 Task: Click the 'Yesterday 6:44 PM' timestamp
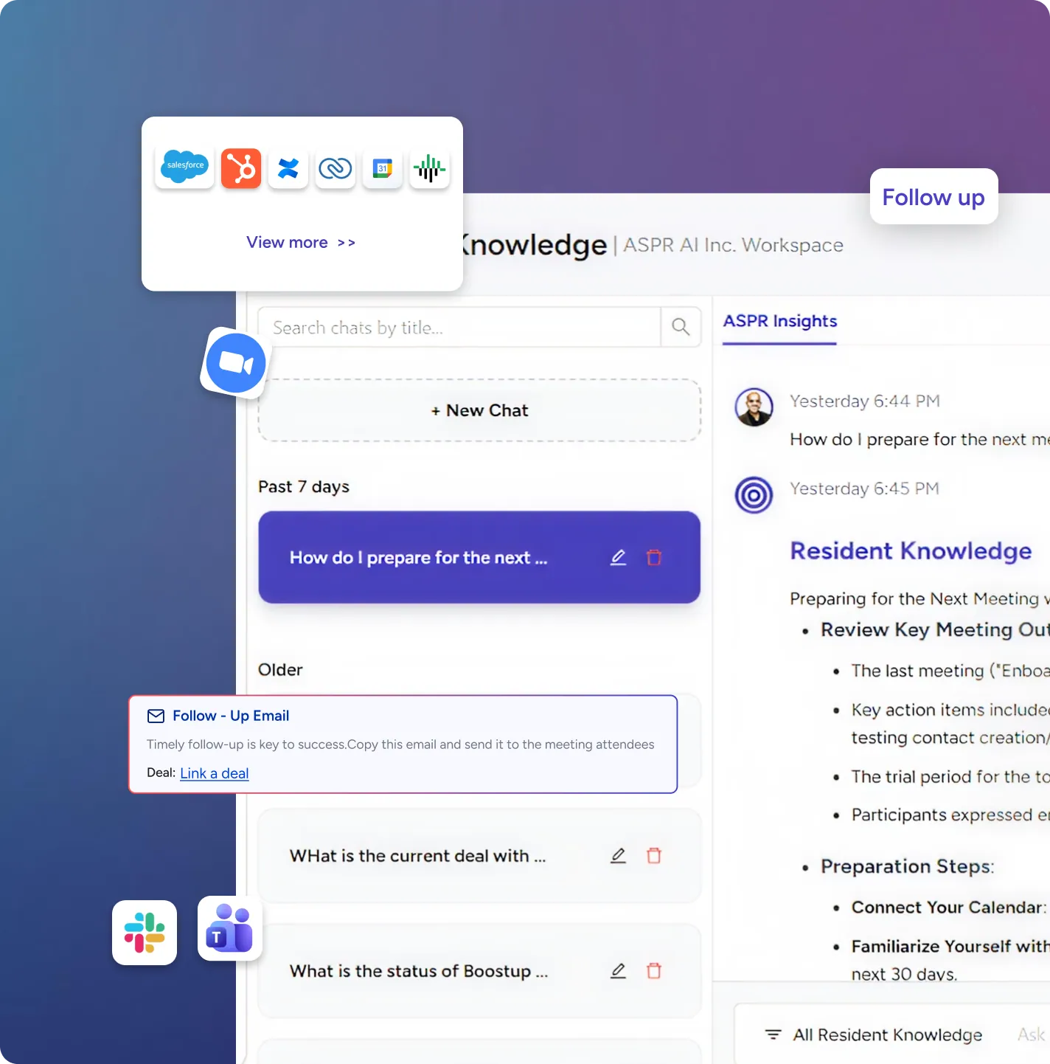(x=865, y=401)
